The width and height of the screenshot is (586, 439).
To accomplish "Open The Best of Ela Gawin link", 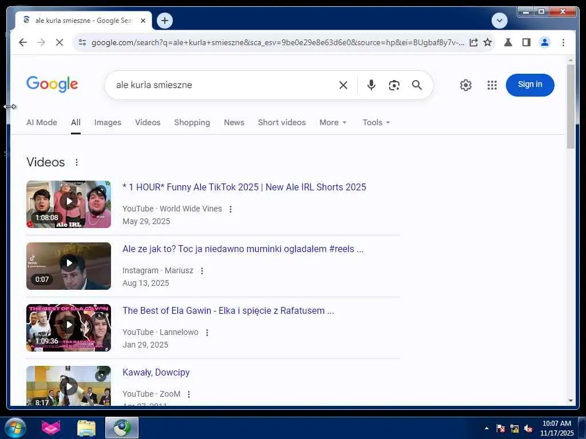I will 228,310.
